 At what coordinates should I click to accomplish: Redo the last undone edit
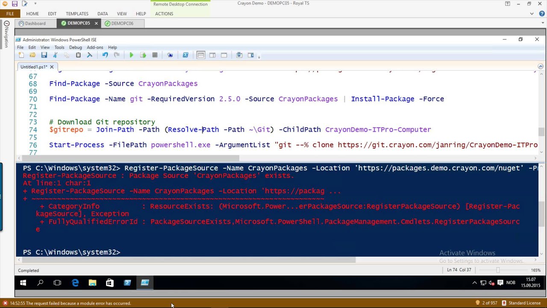tap(116, 55)
